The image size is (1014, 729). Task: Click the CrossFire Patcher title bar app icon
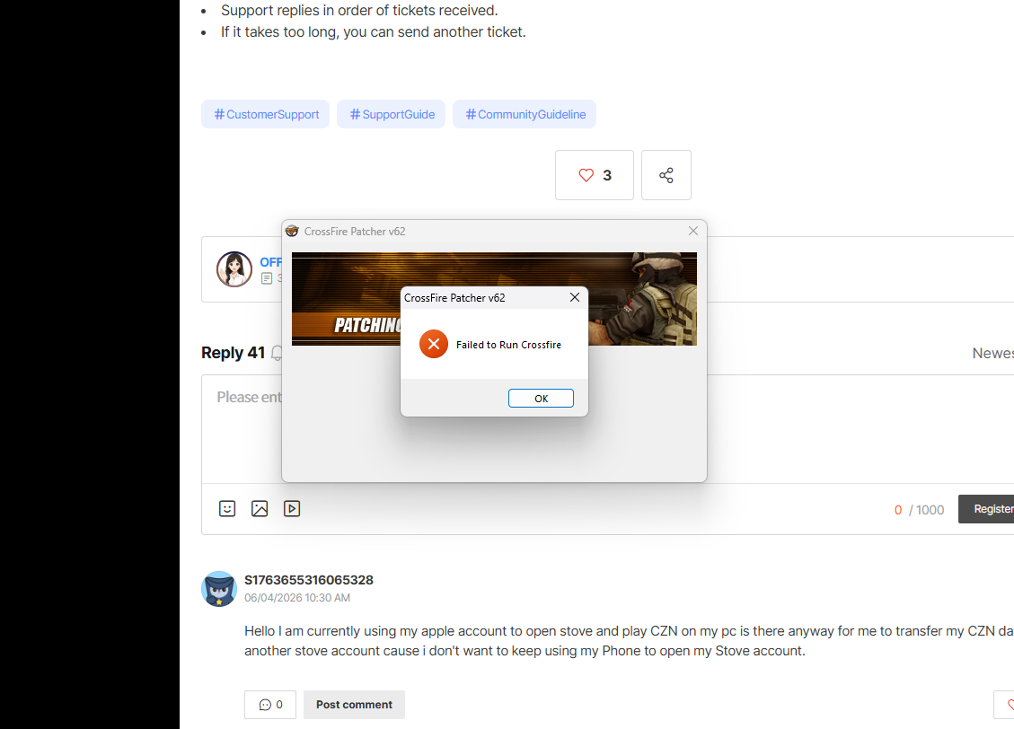click(292, 231)
